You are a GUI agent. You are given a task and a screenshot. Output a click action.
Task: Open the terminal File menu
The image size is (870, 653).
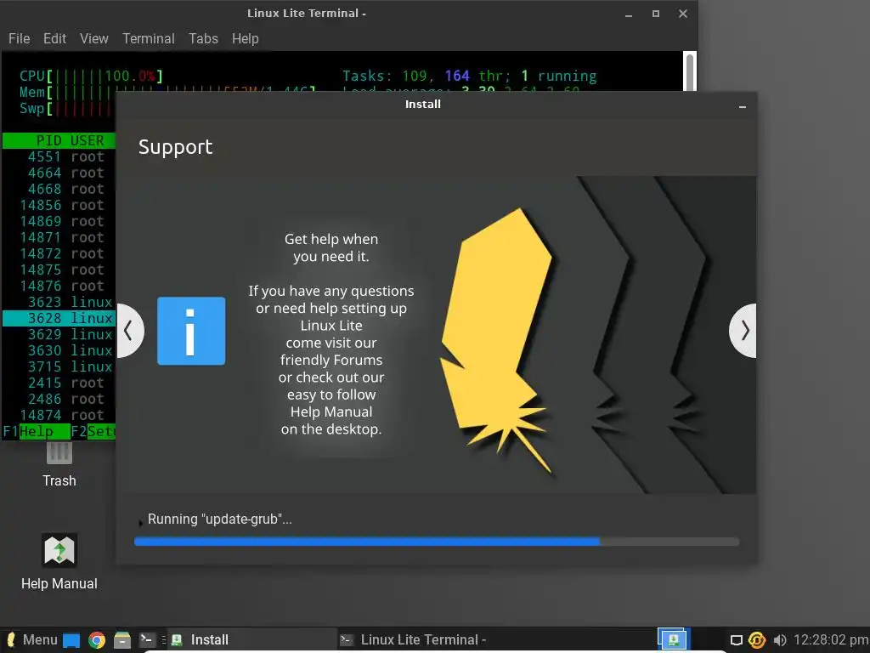(x=19, y=38)
